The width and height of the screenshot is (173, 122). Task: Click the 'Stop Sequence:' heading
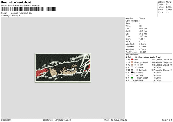click(x=132, y=54)
